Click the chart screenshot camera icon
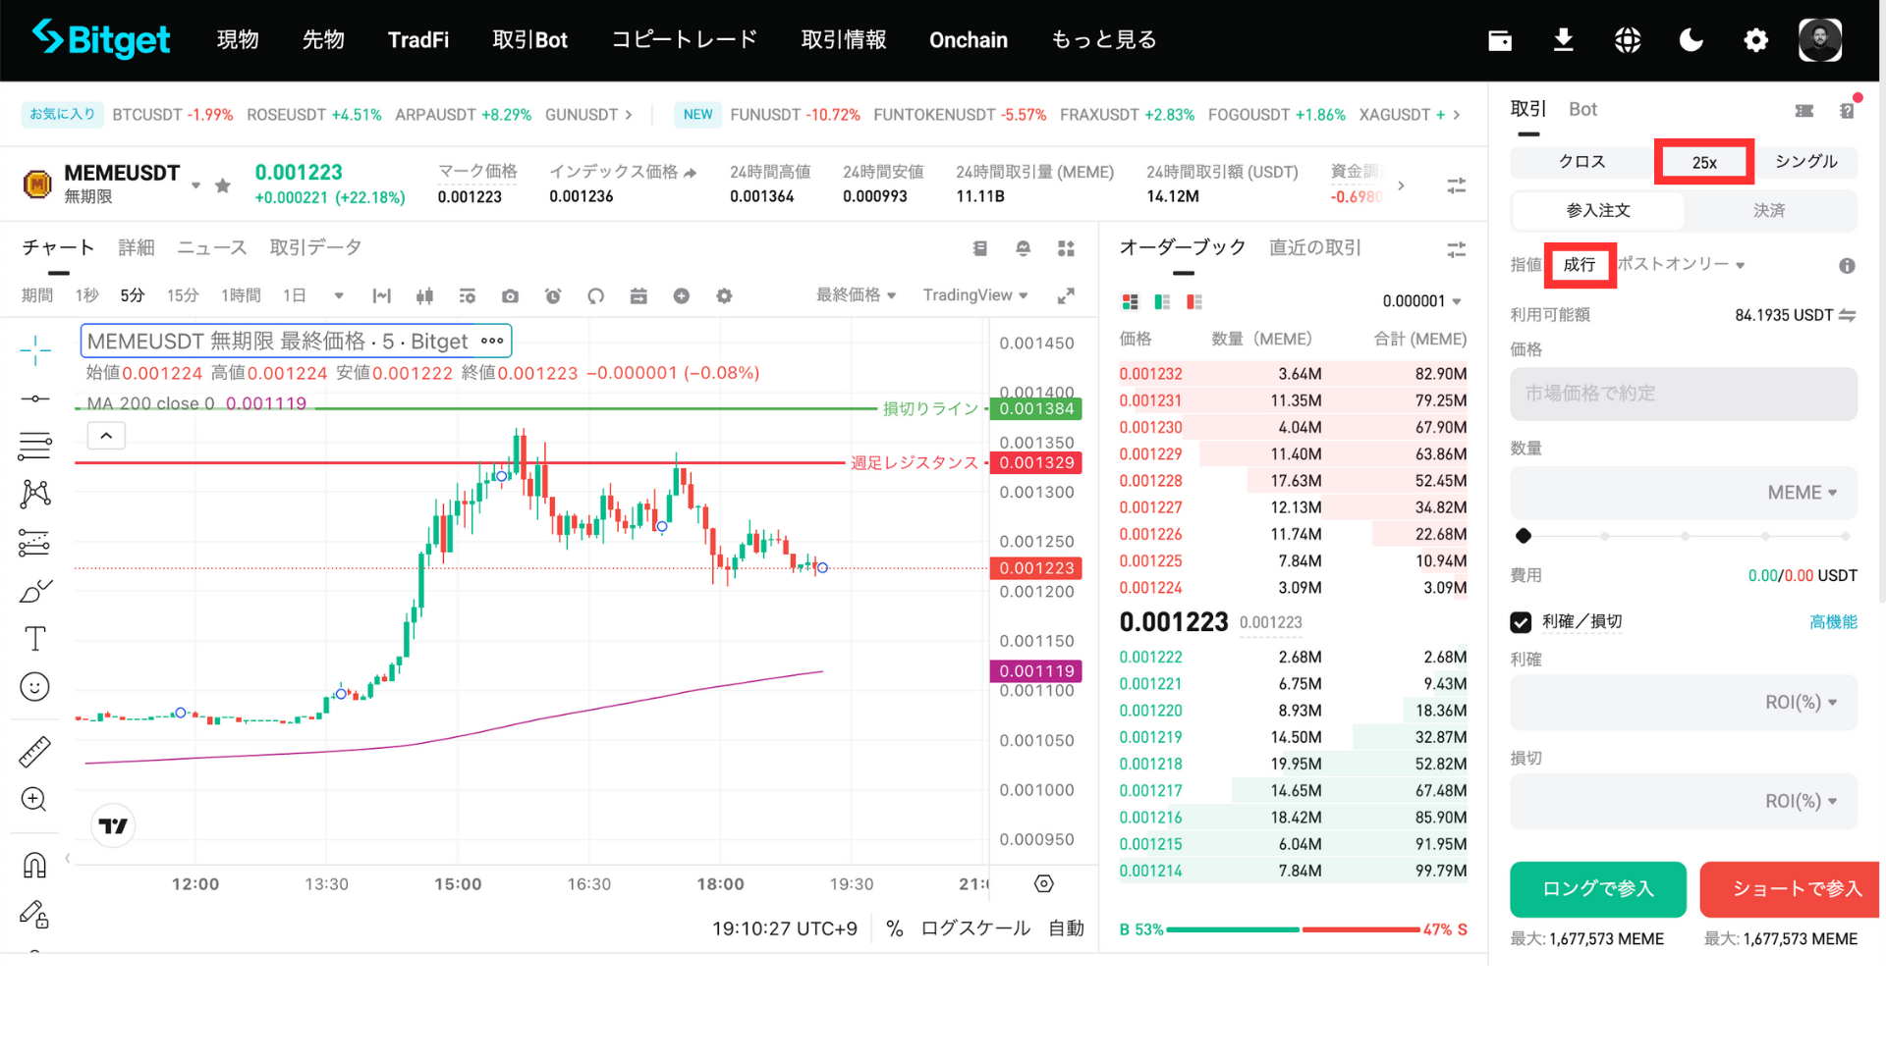The image size is (1886, 1060). pos(510,296)
